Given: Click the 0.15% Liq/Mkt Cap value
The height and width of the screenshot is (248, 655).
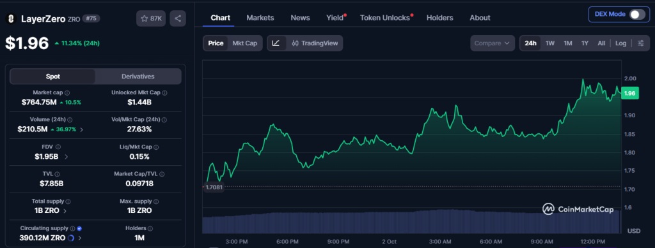Looking at the screenshot, I should 139,156.
